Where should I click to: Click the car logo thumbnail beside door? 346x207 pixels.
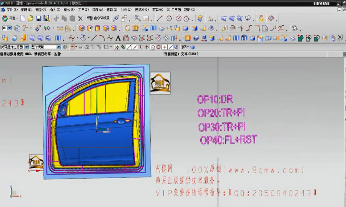pyautogui.click(x=160, y=82)
